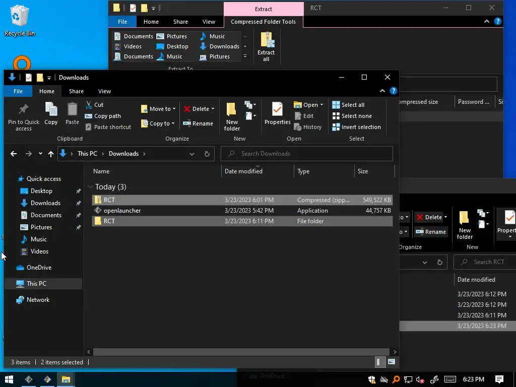Open View tab in the RCT zip window
516x387 pixels.
coord(209,22)
